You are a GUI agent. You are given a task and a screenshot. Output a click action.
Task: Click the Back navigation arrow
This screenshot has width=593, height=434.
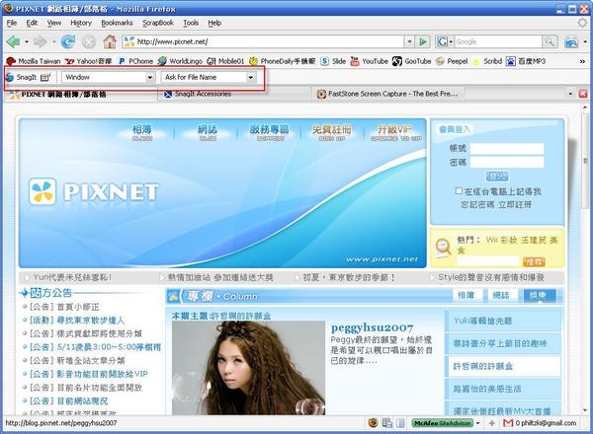pos(13,41)
